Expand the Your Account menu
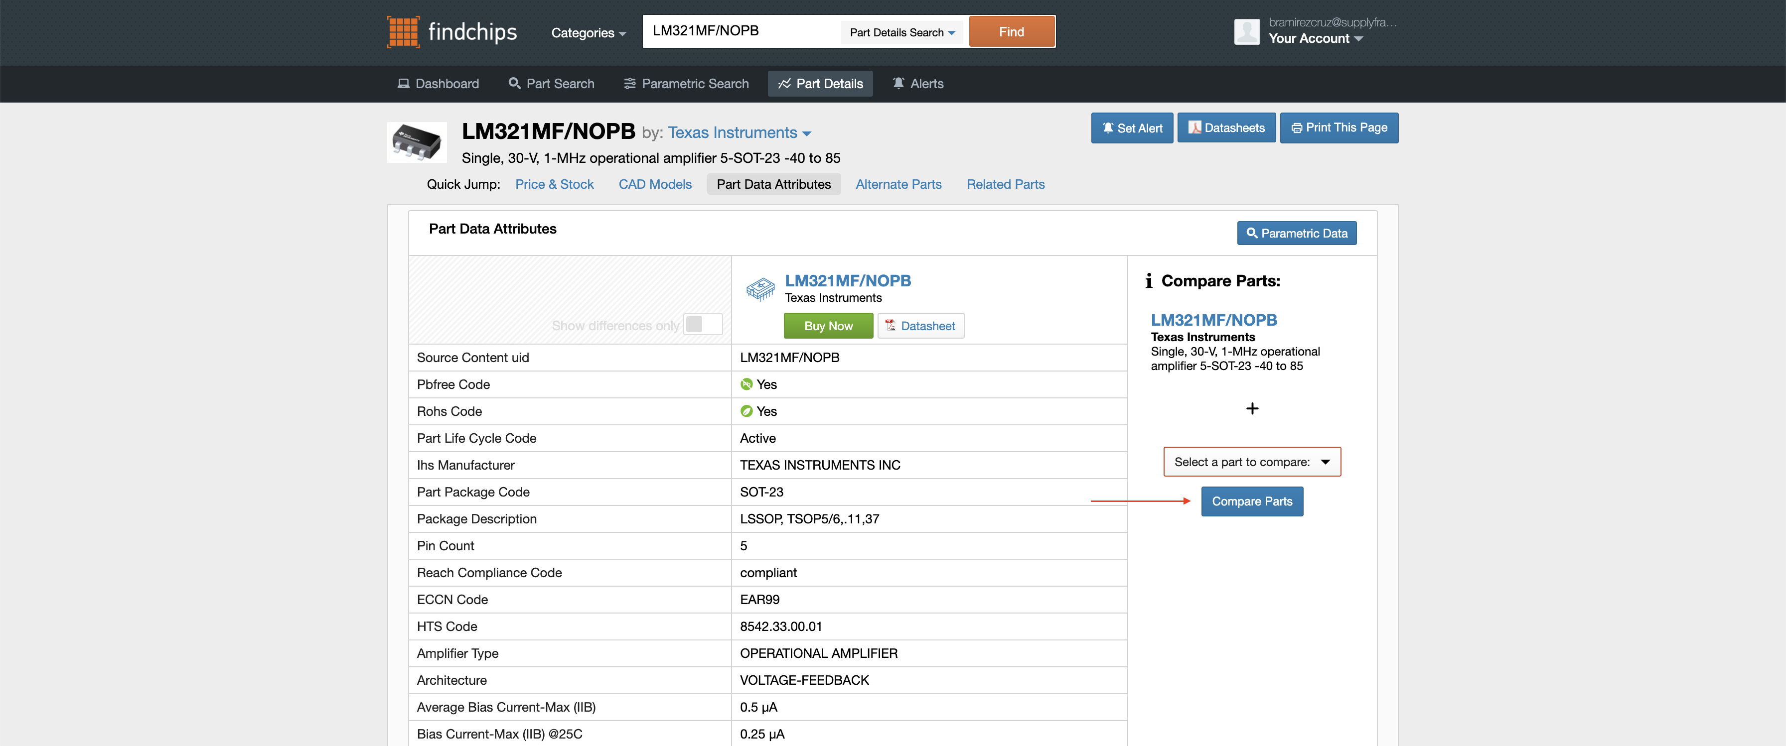 click(1315, 39)
